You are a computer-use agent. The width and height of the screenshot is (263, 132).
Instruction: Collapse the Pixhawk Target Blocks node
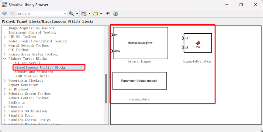tap(5, 59)
